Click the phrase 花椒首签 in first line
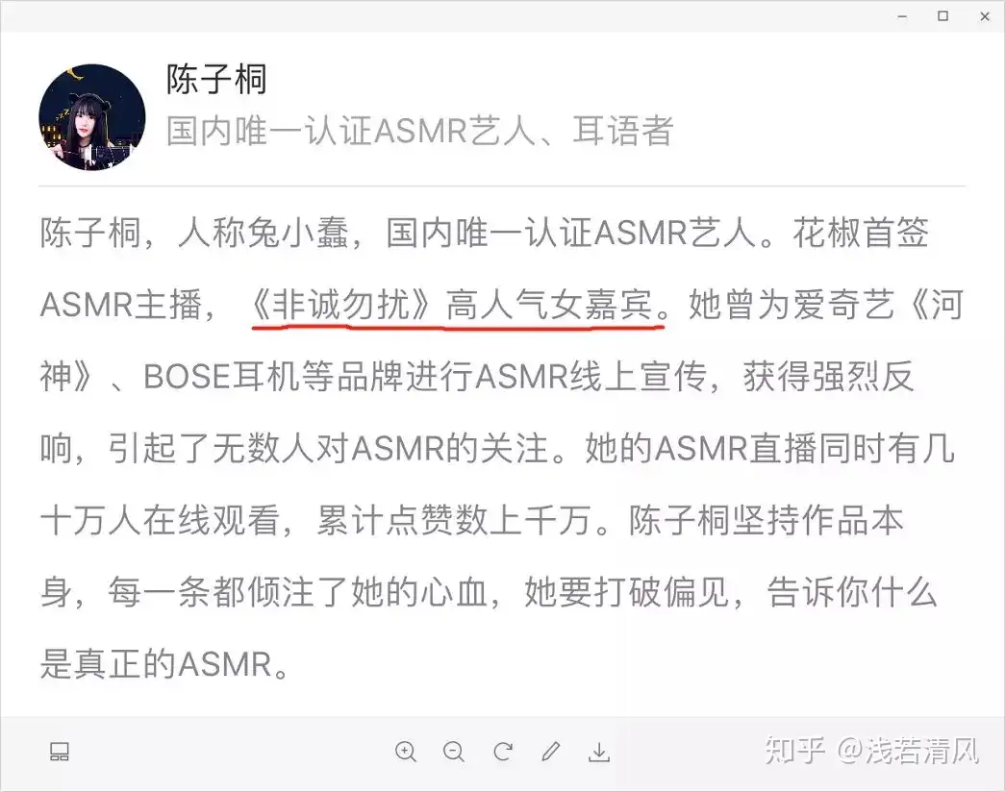 (860, 232)
